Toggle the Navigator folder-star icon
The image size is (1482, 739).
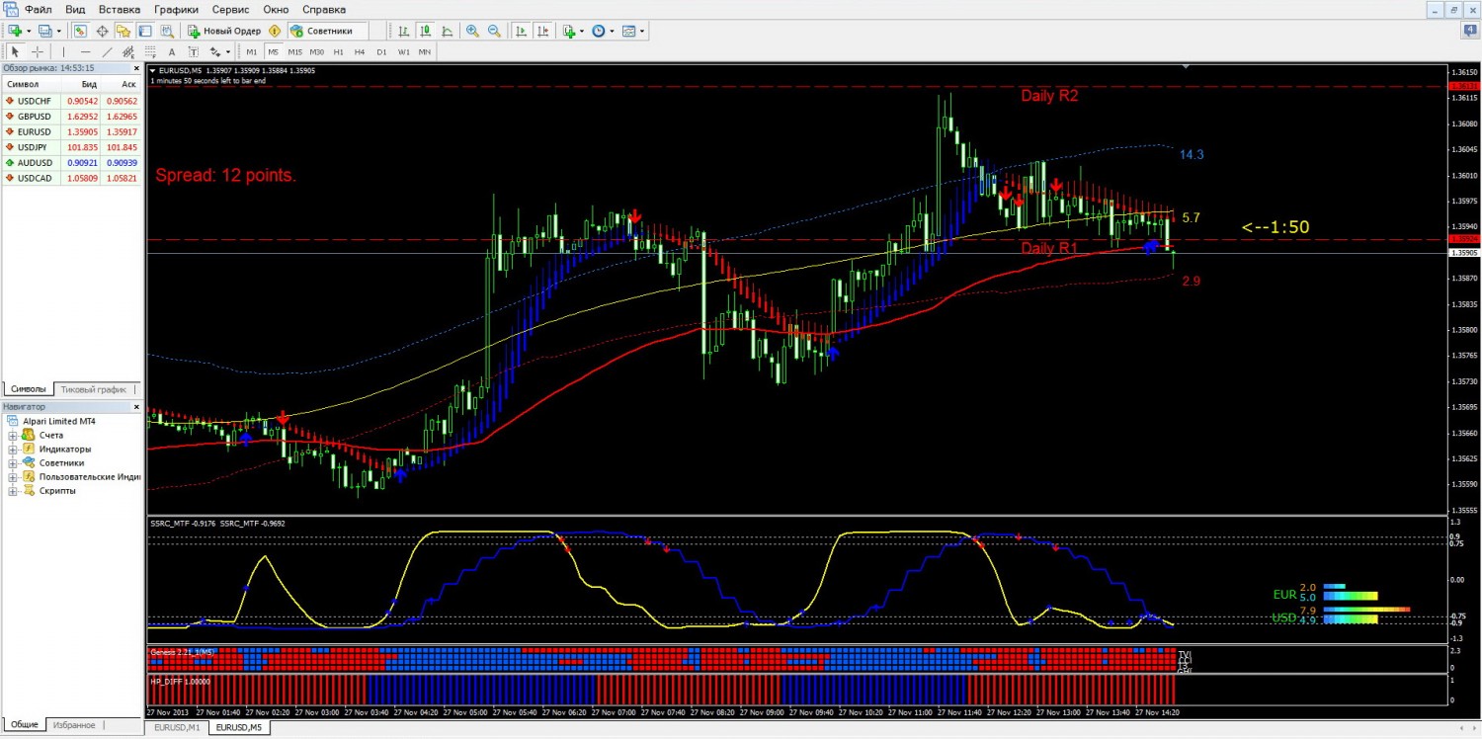click(123, 31)
